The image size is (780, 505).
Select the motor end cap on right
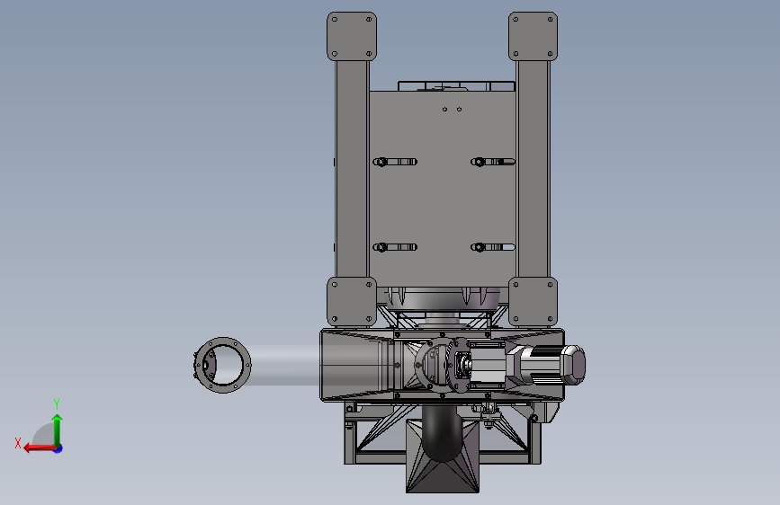tap(573, 365)
